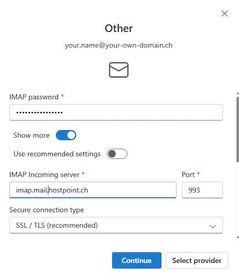Click the scrollbar up arrow

[237, 93]
